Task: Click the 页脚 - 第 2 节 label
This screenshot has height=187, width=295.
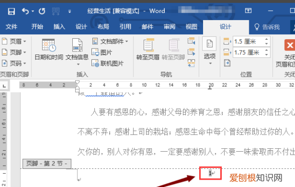Action: click(x=47, y=163)
